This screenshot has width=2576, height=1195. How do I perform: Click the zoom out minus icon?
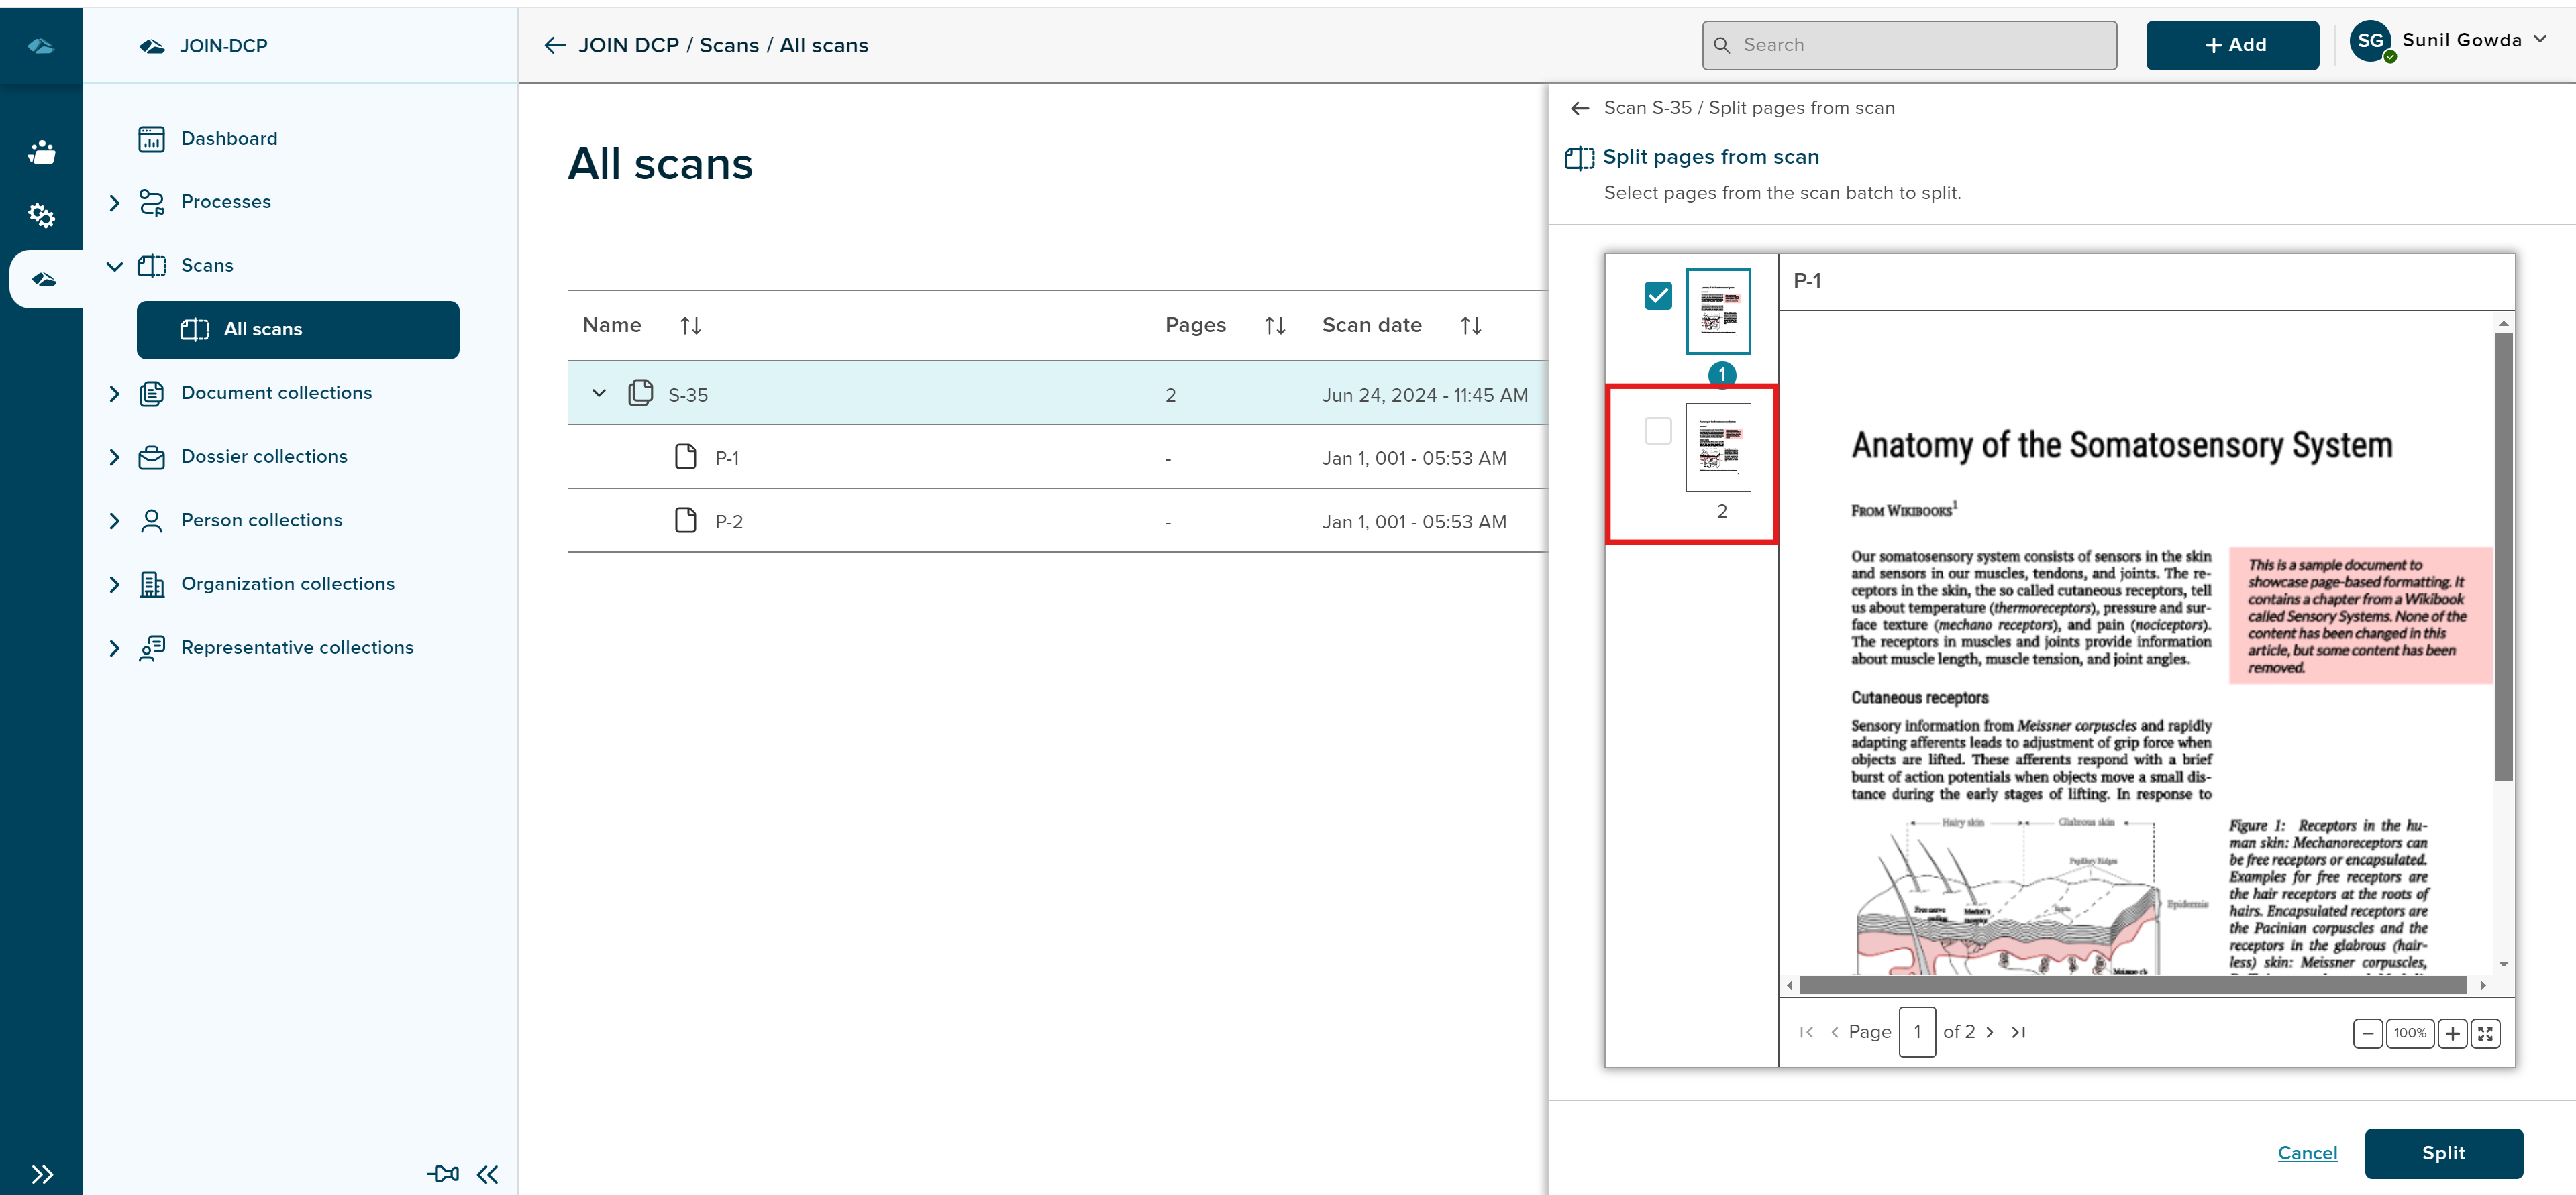(2367, 1033)
